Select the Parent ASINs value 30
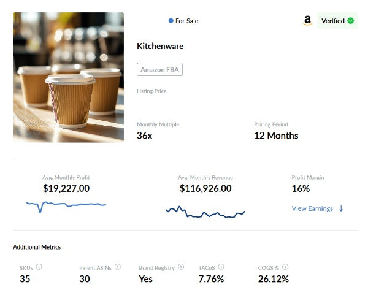 click(85, 279)
